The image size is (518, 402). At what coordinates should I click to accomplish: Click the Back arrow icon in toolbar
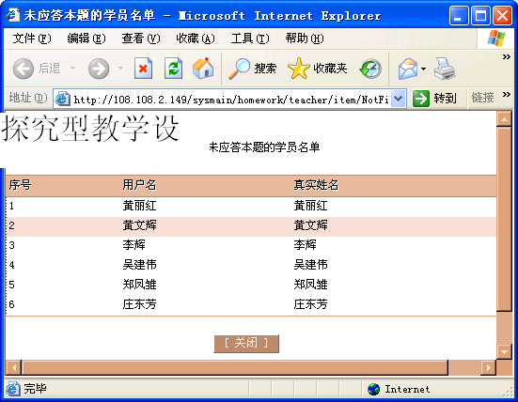tap(24, 69)
